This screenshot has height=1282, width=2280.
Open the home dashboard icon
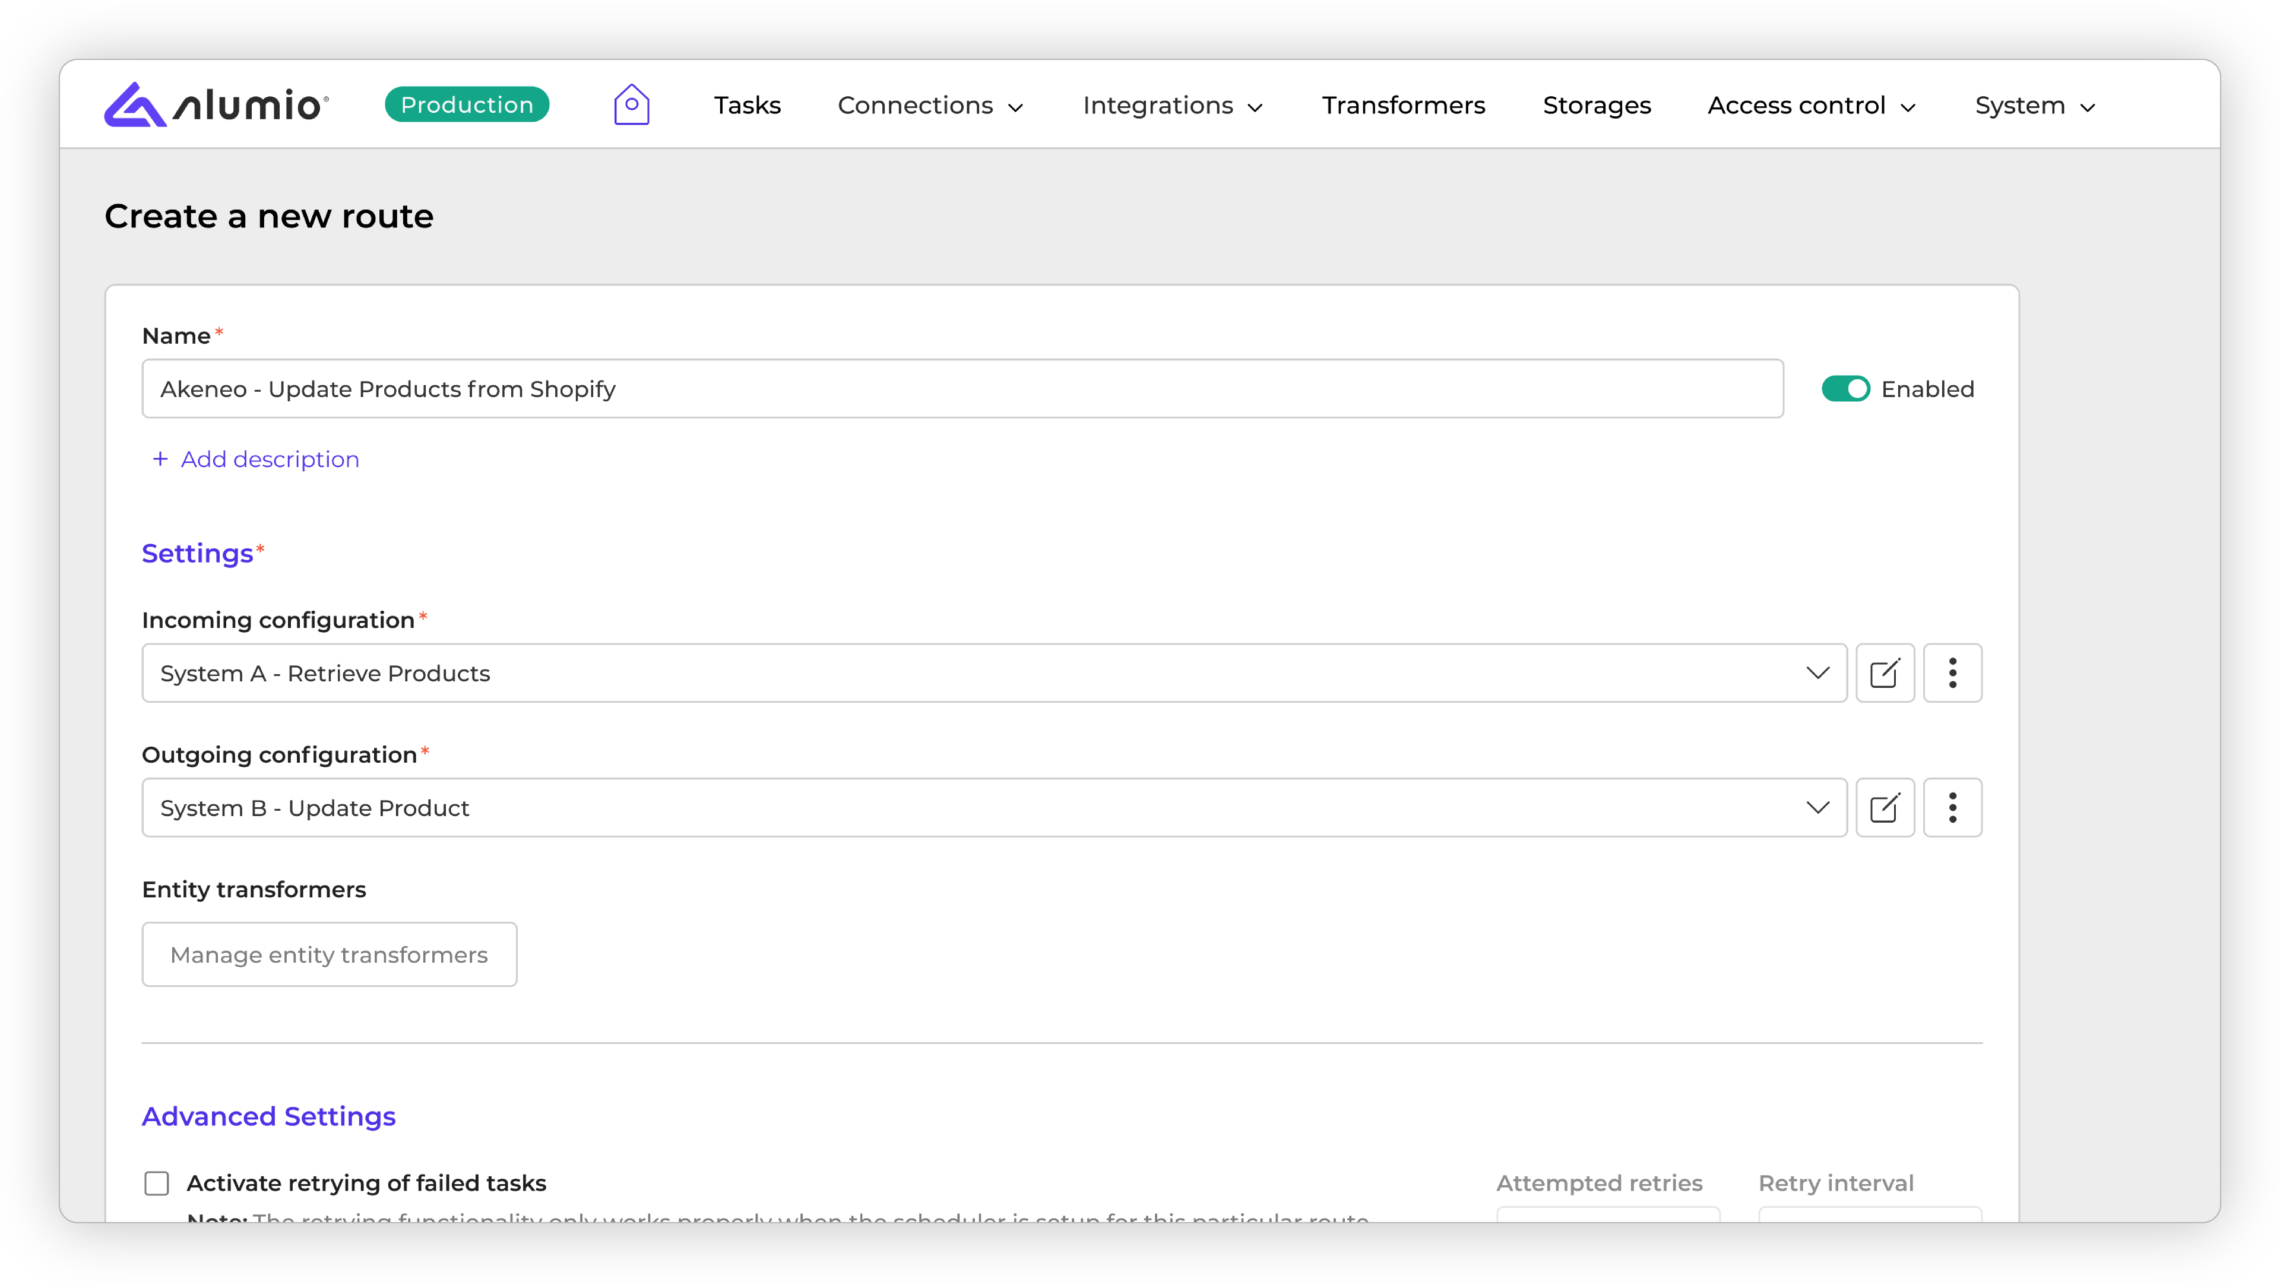[631, 104]
